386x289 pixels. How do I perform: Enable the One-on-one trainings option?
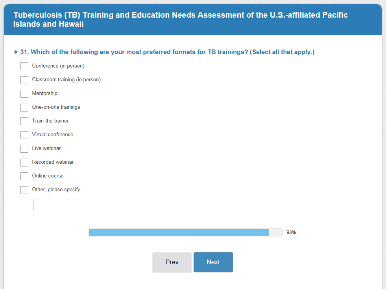[24, 108]
